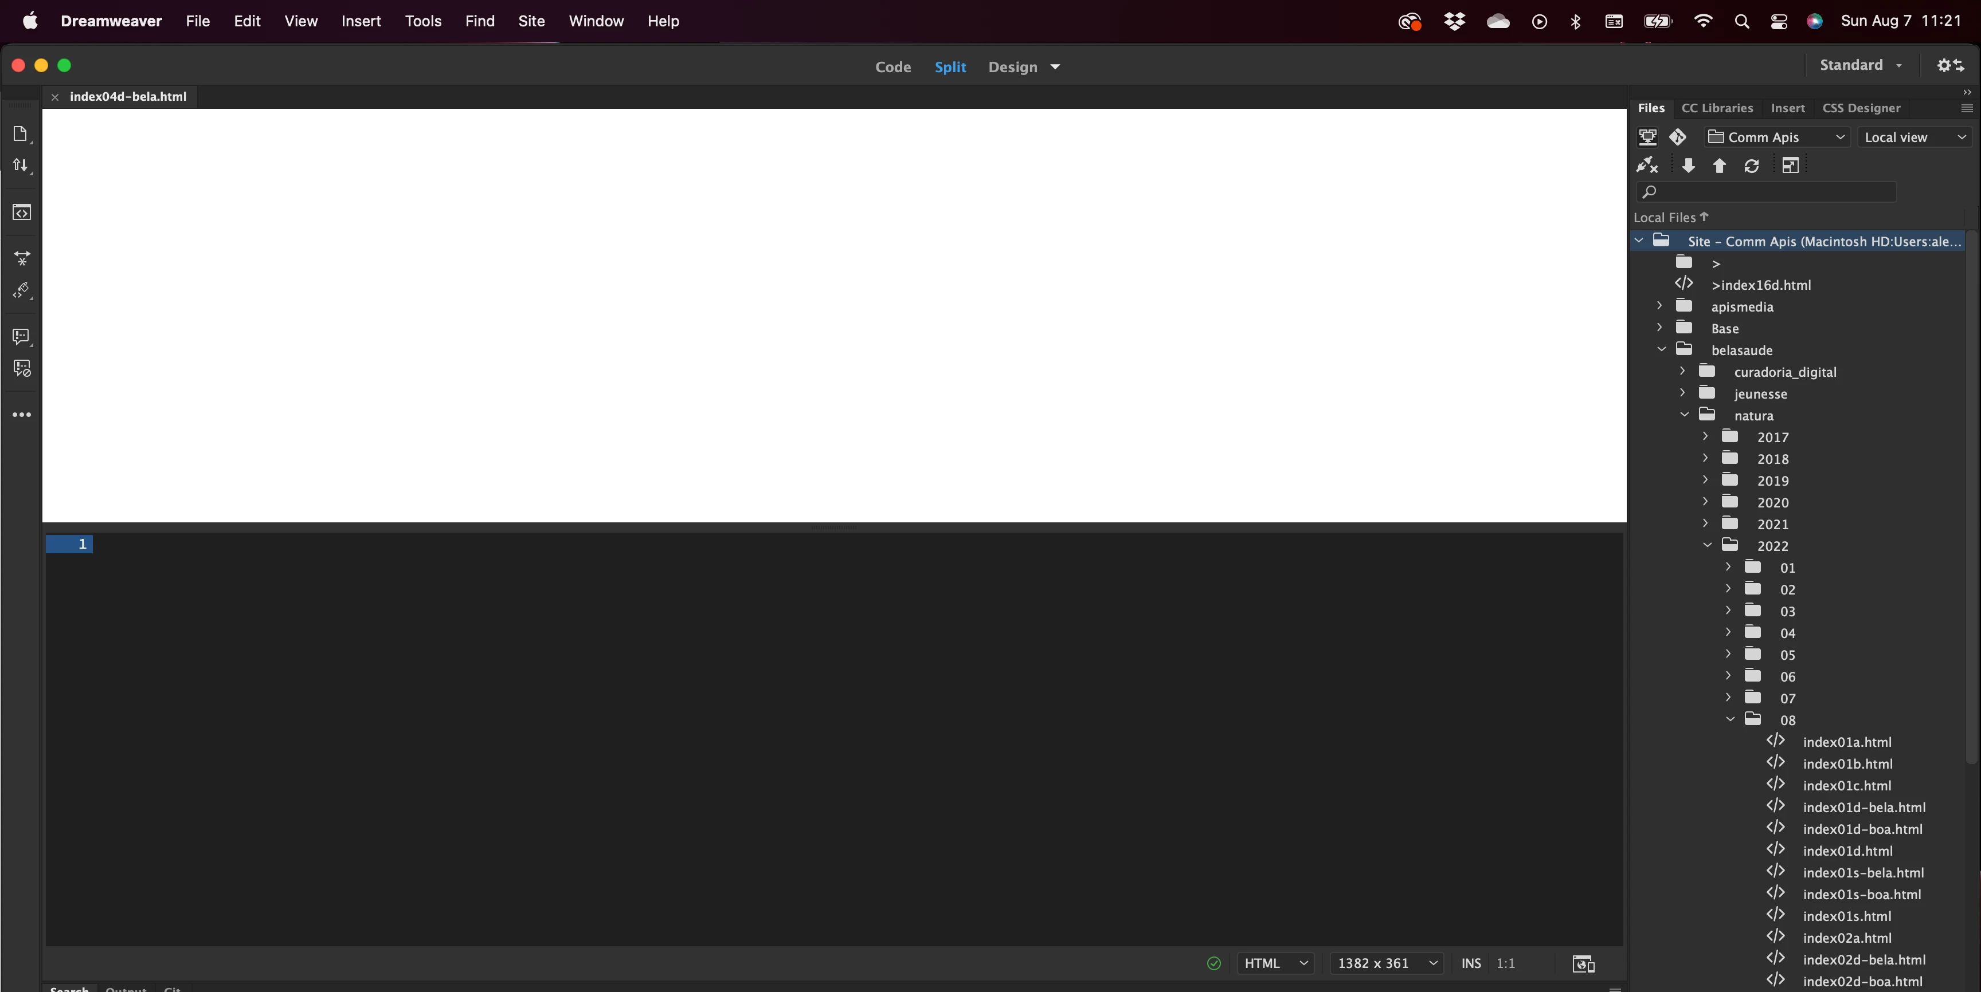This screenshot has width=1981, height=992.
Task: Switch to Design view
Action: pos(1013,67)
